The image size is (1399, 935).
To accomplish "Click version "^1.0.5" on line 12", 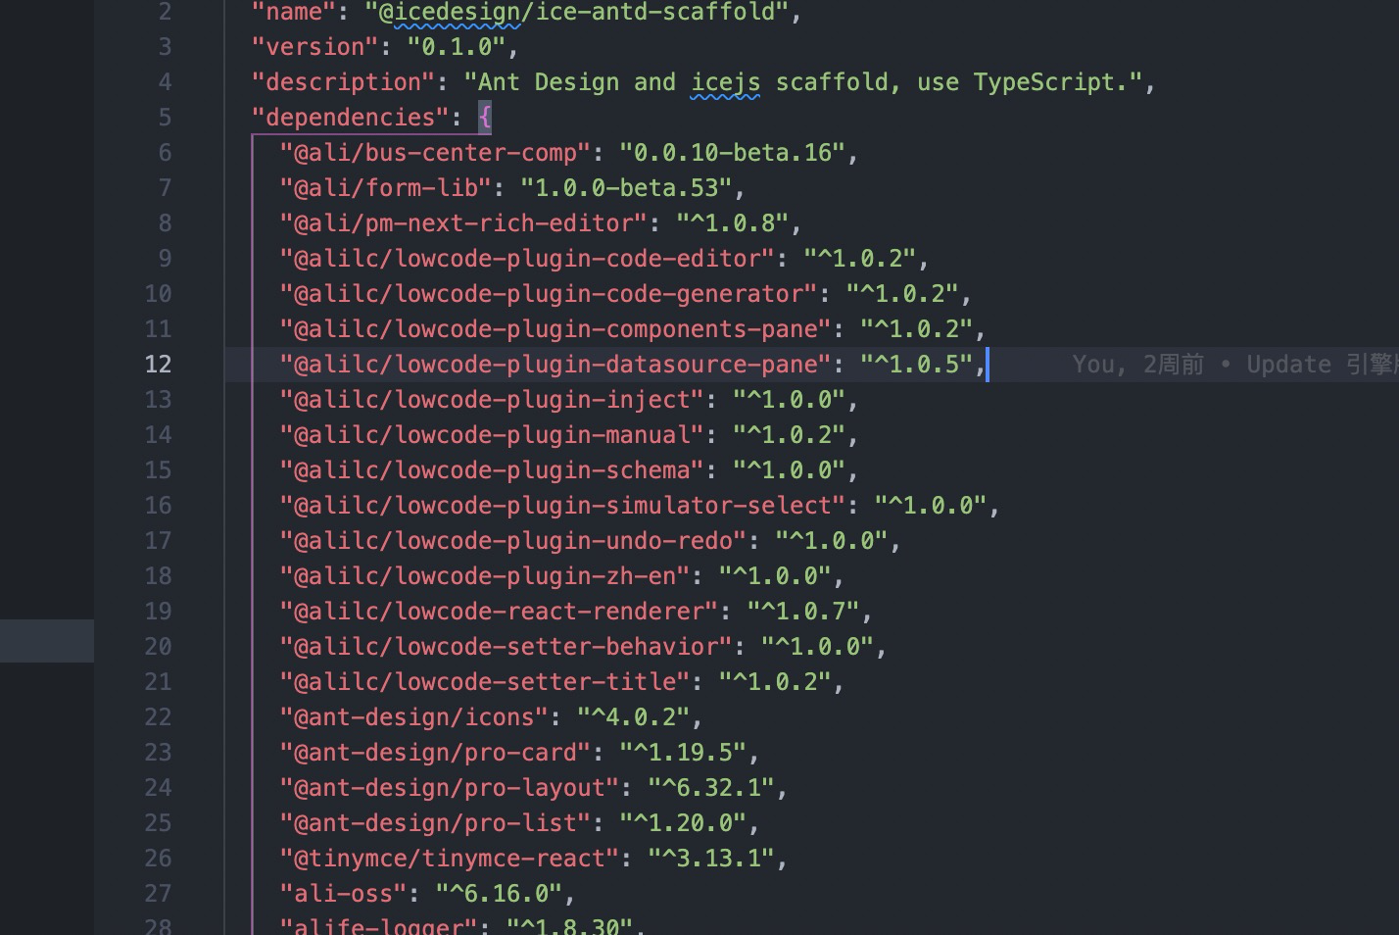I will coord(917,365).
